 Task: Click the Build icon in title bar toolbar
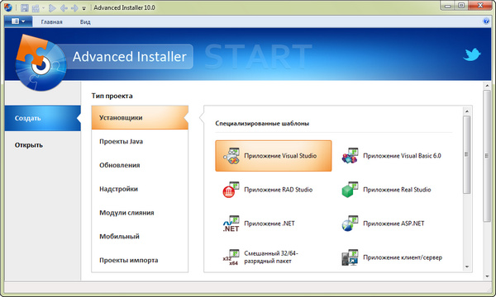coord(36,8)
